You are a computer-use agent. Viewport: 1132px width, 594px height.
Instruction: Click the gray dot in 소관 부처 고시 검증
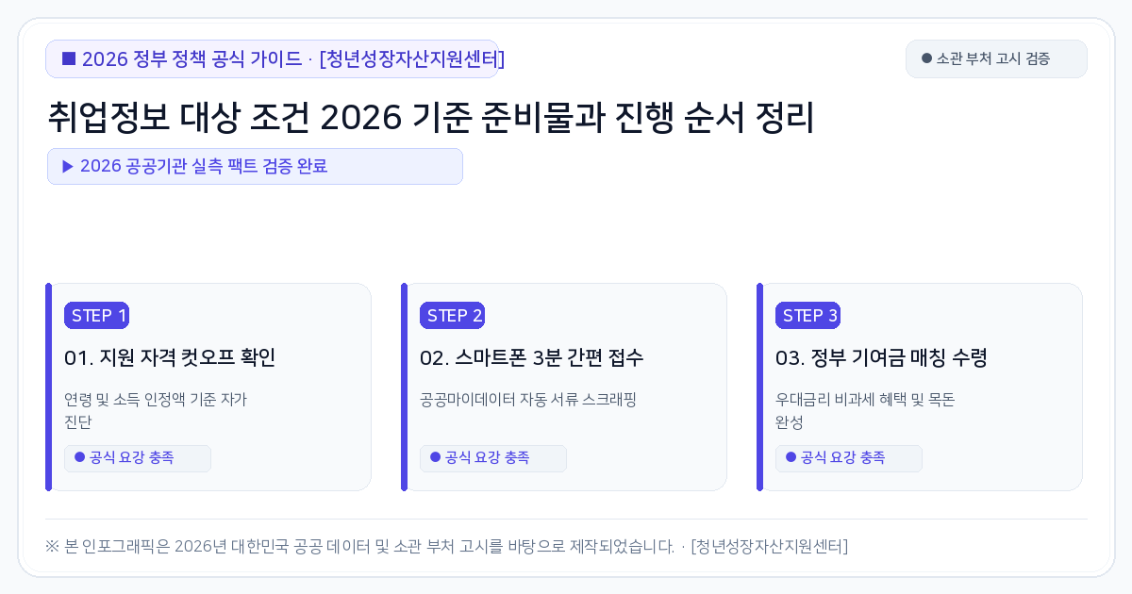click(x=926, y=58)
